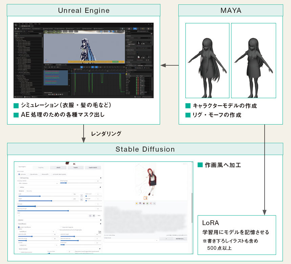Open the R-ESRGAN upscaler dropdown
The width and height of the screenshot is (291, 264).
(38, 245)
